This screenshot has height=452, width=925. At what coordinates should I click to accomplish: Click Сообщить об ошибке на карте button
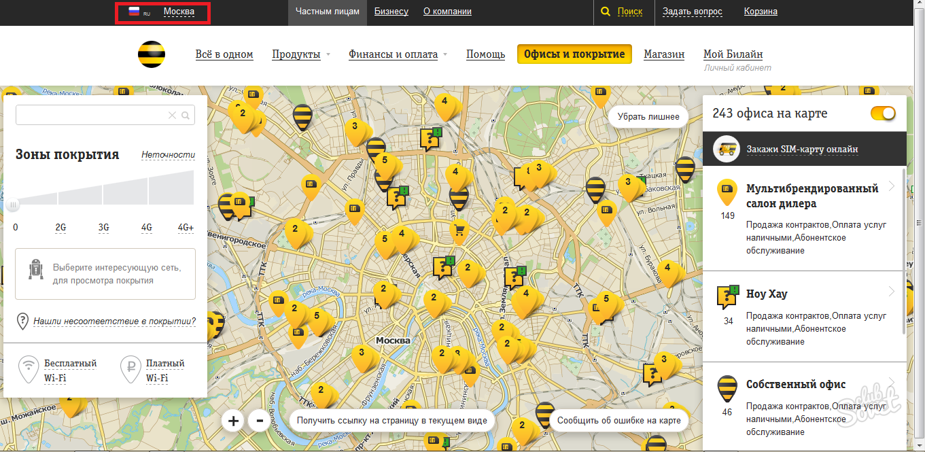coord(618,421)
